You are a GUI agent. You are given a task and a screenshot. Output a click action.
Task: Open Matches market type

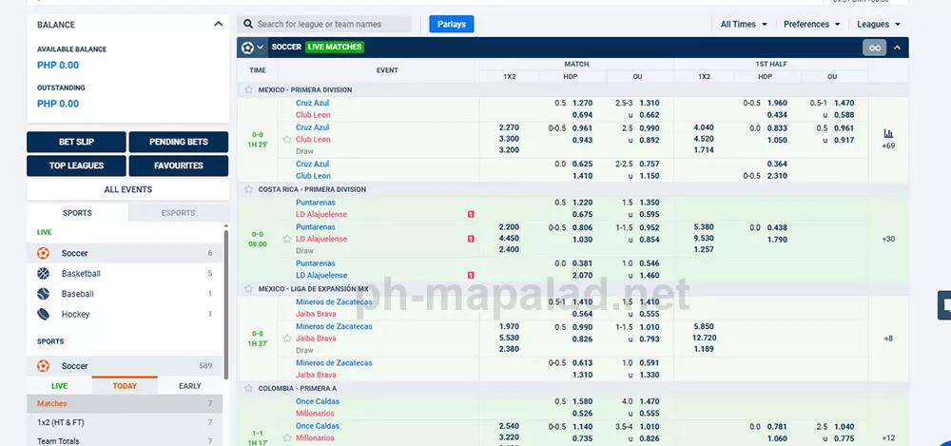coord(125,403)
